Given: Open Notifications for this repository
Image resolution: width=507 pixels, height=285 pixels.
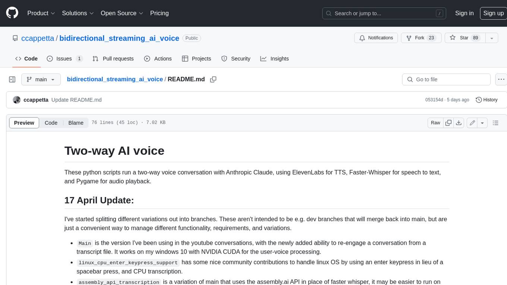Looking at the screenshot, I should [x=376, y=38].
